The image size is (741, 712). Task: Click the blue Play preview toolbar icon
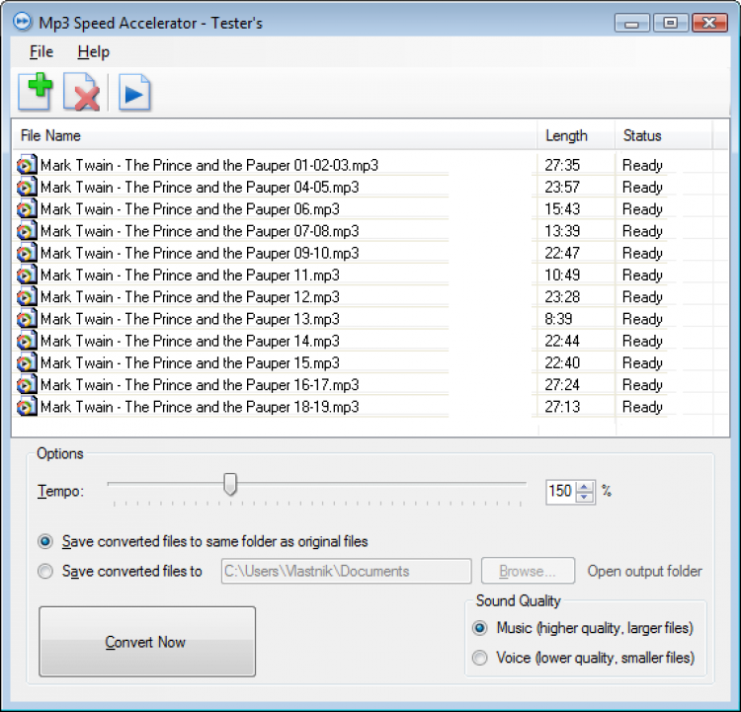click(x=134, y=92)
